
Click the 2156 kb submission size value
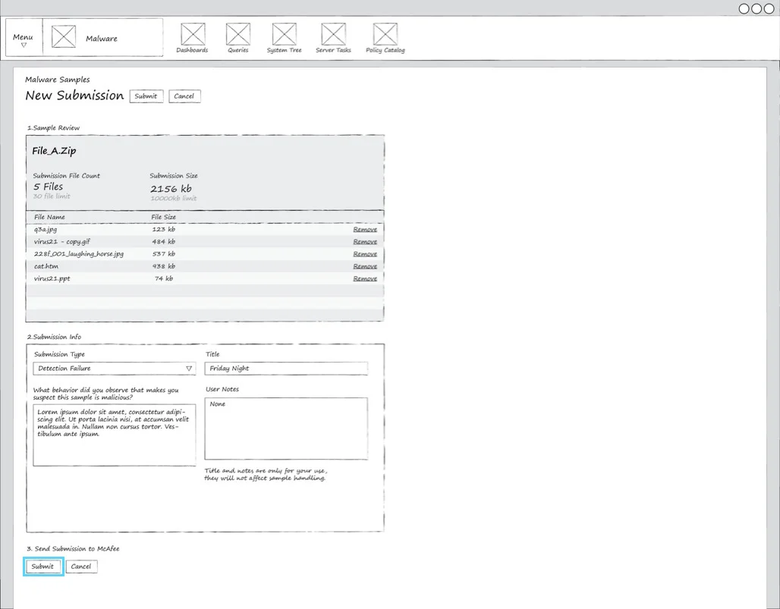171,188
